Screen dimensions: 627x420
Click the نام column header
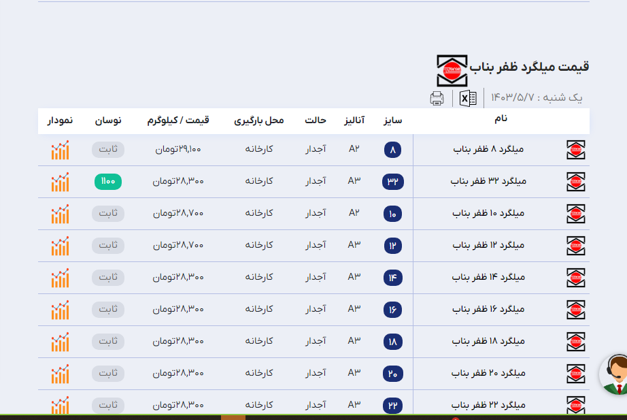501,119
